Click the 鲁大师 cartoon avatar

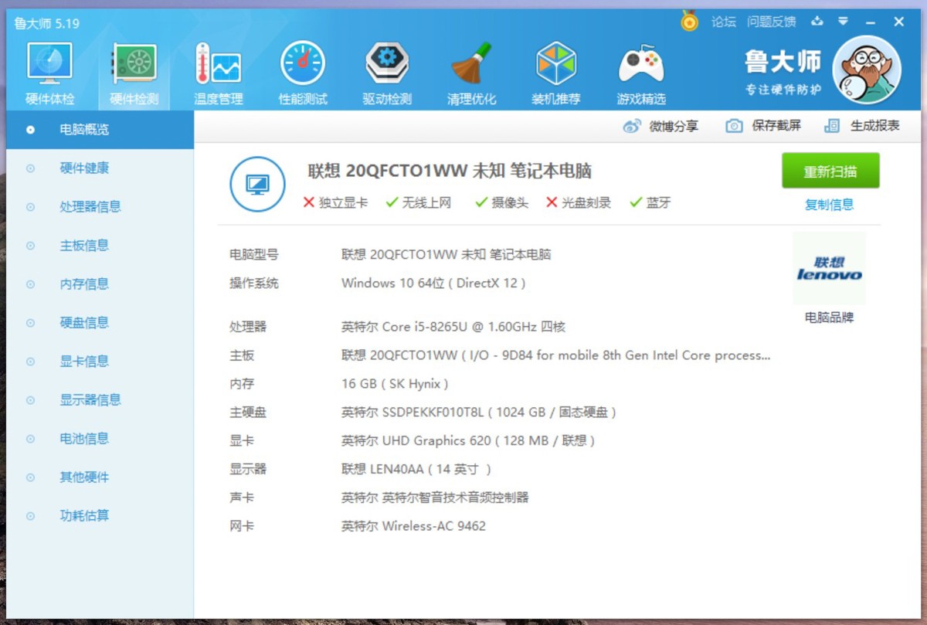(x=867, y=70)
